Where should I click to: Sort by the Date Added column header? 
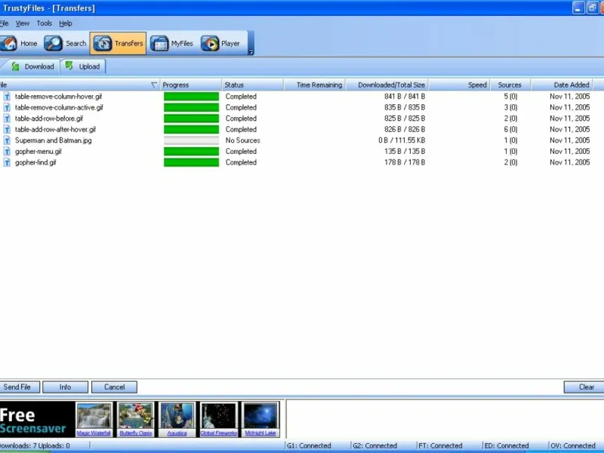pos(562,85)
